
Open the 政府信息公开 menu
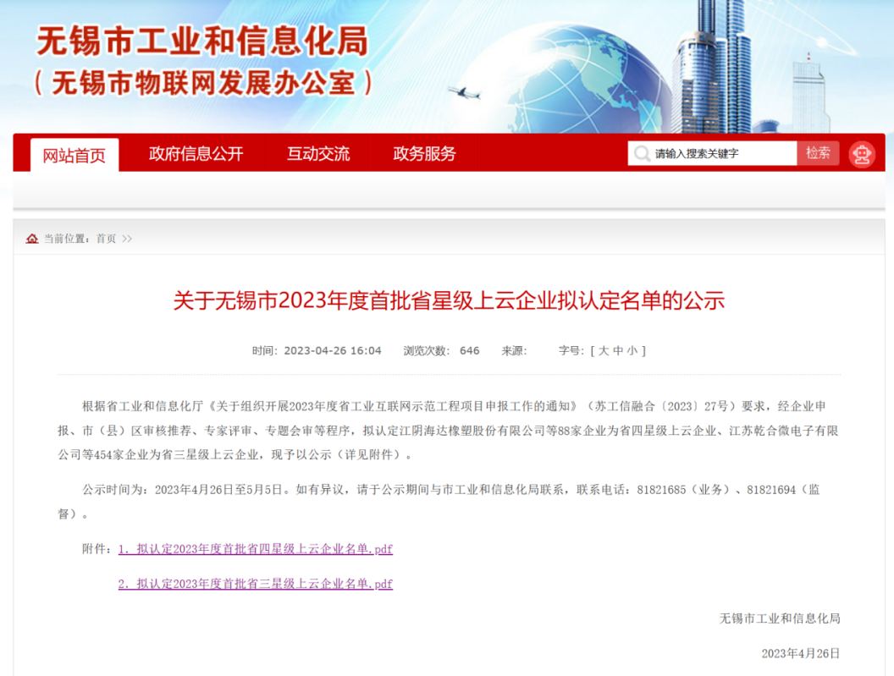(196, 153)
